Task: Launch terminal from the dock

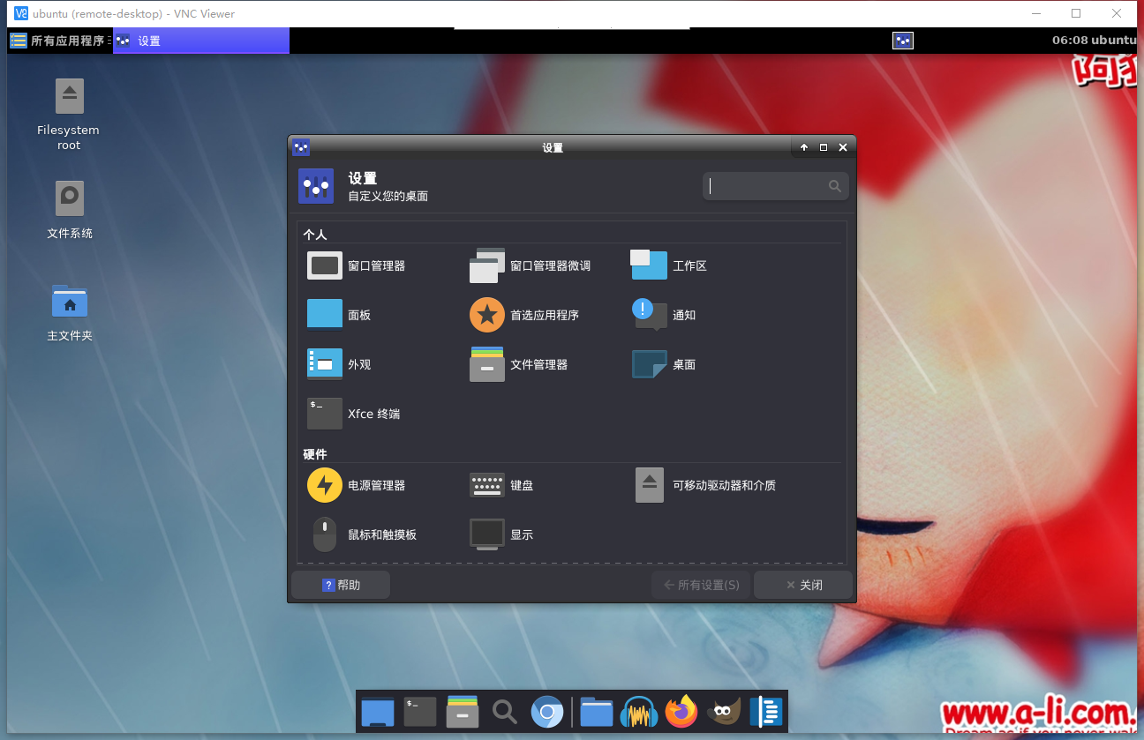Action: (420, 712)
